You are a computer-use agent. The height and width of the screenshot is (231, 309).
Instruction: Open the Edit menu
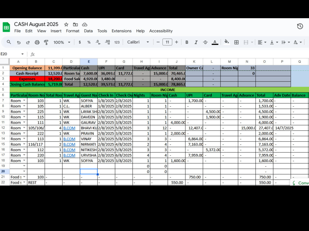click(29, 31)
